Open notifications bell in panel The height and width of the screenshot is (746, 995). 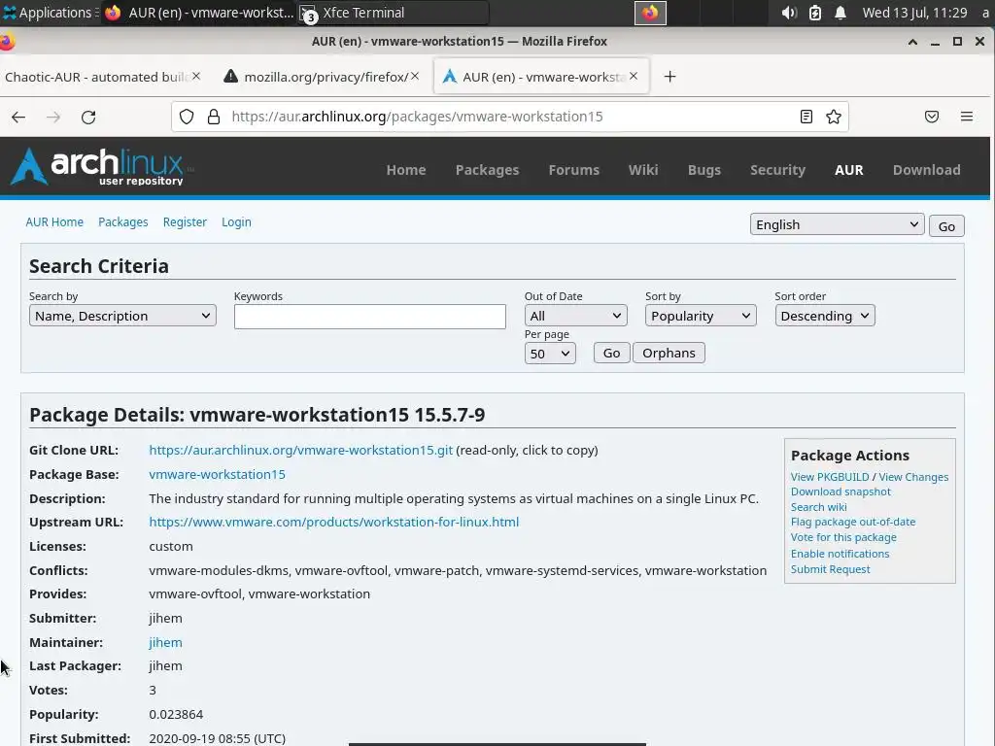(x=841, y=13)
